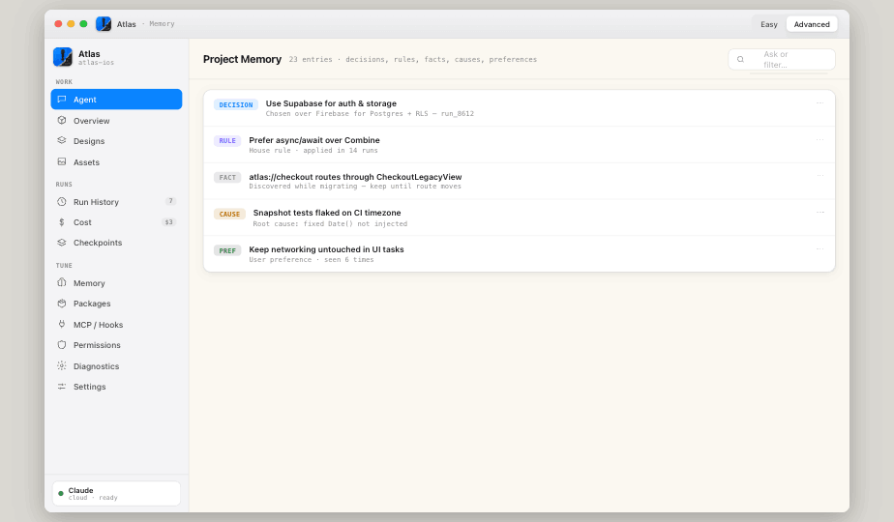Screen dimensions: 894x522
Task: Open more options for Supabase decision entry
Action: tap(819, 103)
